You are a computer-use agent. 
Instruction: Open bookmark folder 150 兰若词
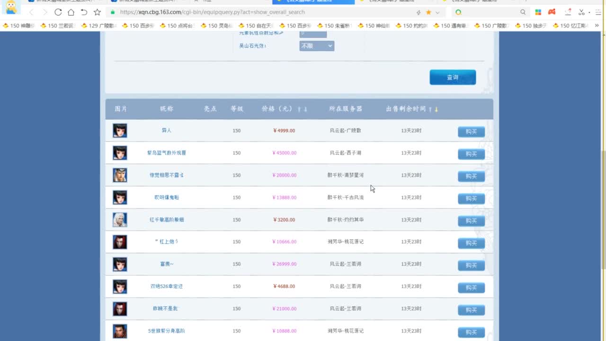point(58,26)
